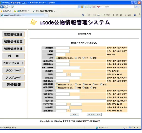The image size is (142, 133).
Task: Click the browser Back arrow button
Action: [2, 7]
